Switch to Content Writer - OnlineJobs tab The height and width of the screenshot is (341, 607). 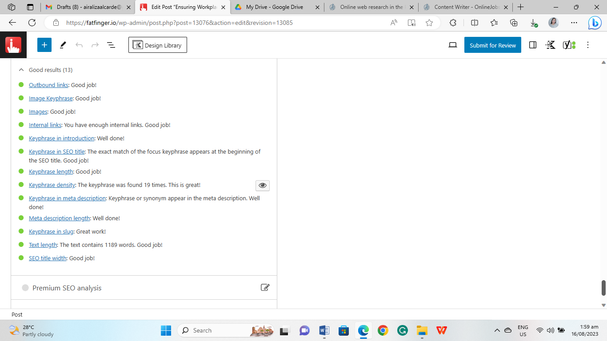465,7
